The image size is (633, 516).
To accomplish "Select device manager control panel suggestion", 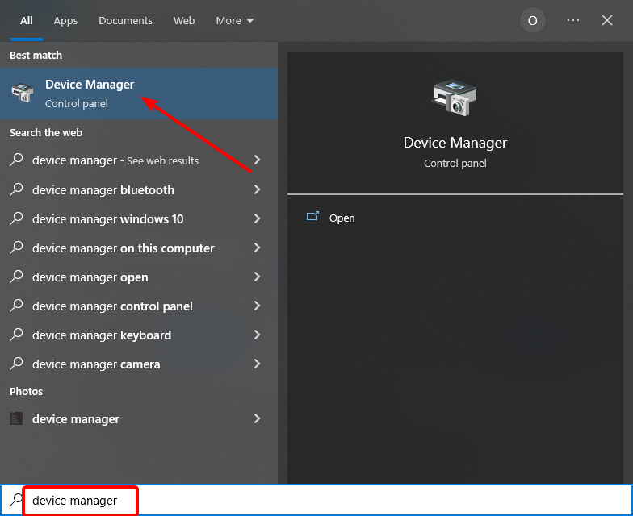I will [x=112, y=306].
